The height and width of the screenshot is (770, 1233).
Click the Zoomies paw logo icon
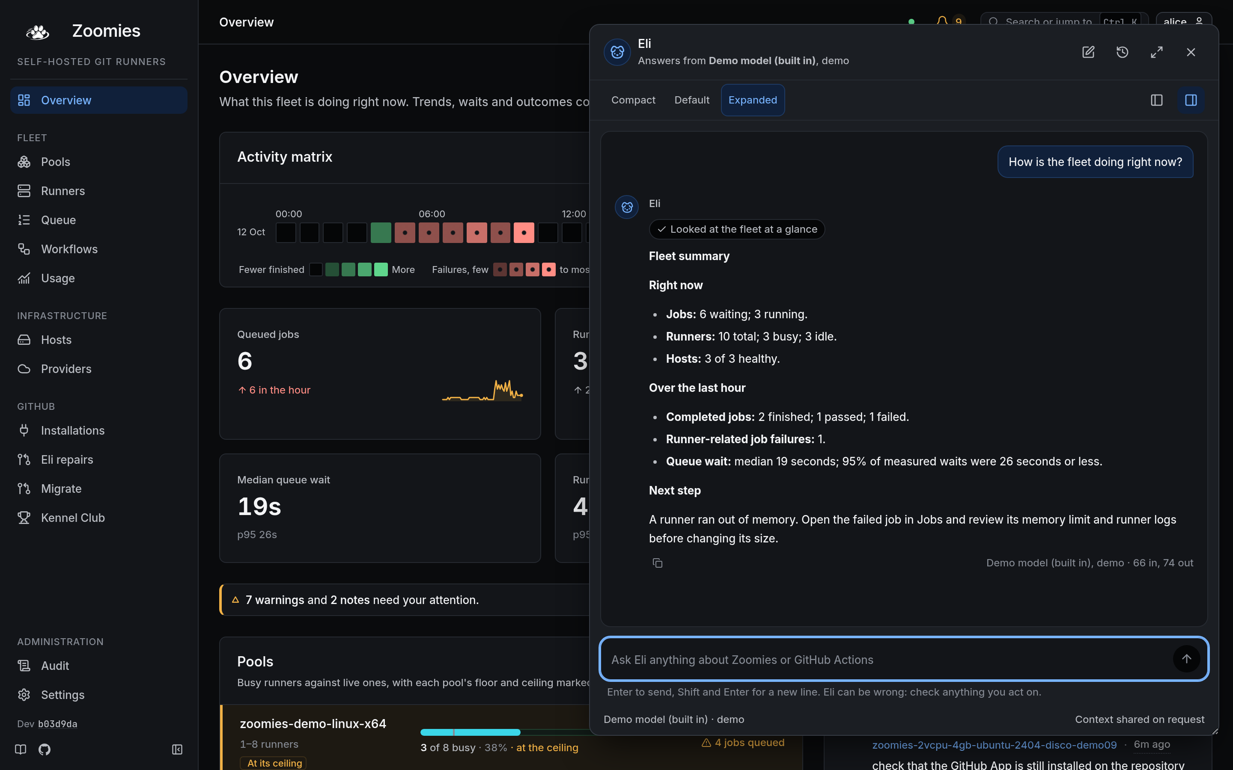point(37,32)
